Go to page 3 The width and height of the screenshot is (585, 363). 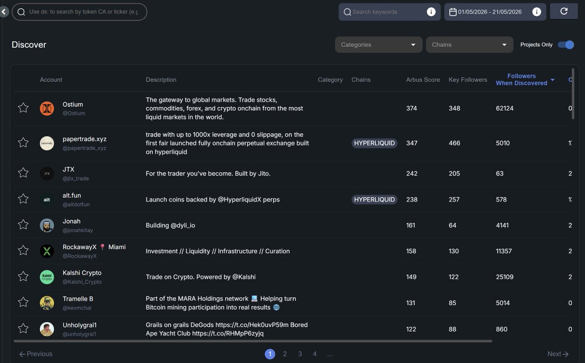tap(300, 354)
